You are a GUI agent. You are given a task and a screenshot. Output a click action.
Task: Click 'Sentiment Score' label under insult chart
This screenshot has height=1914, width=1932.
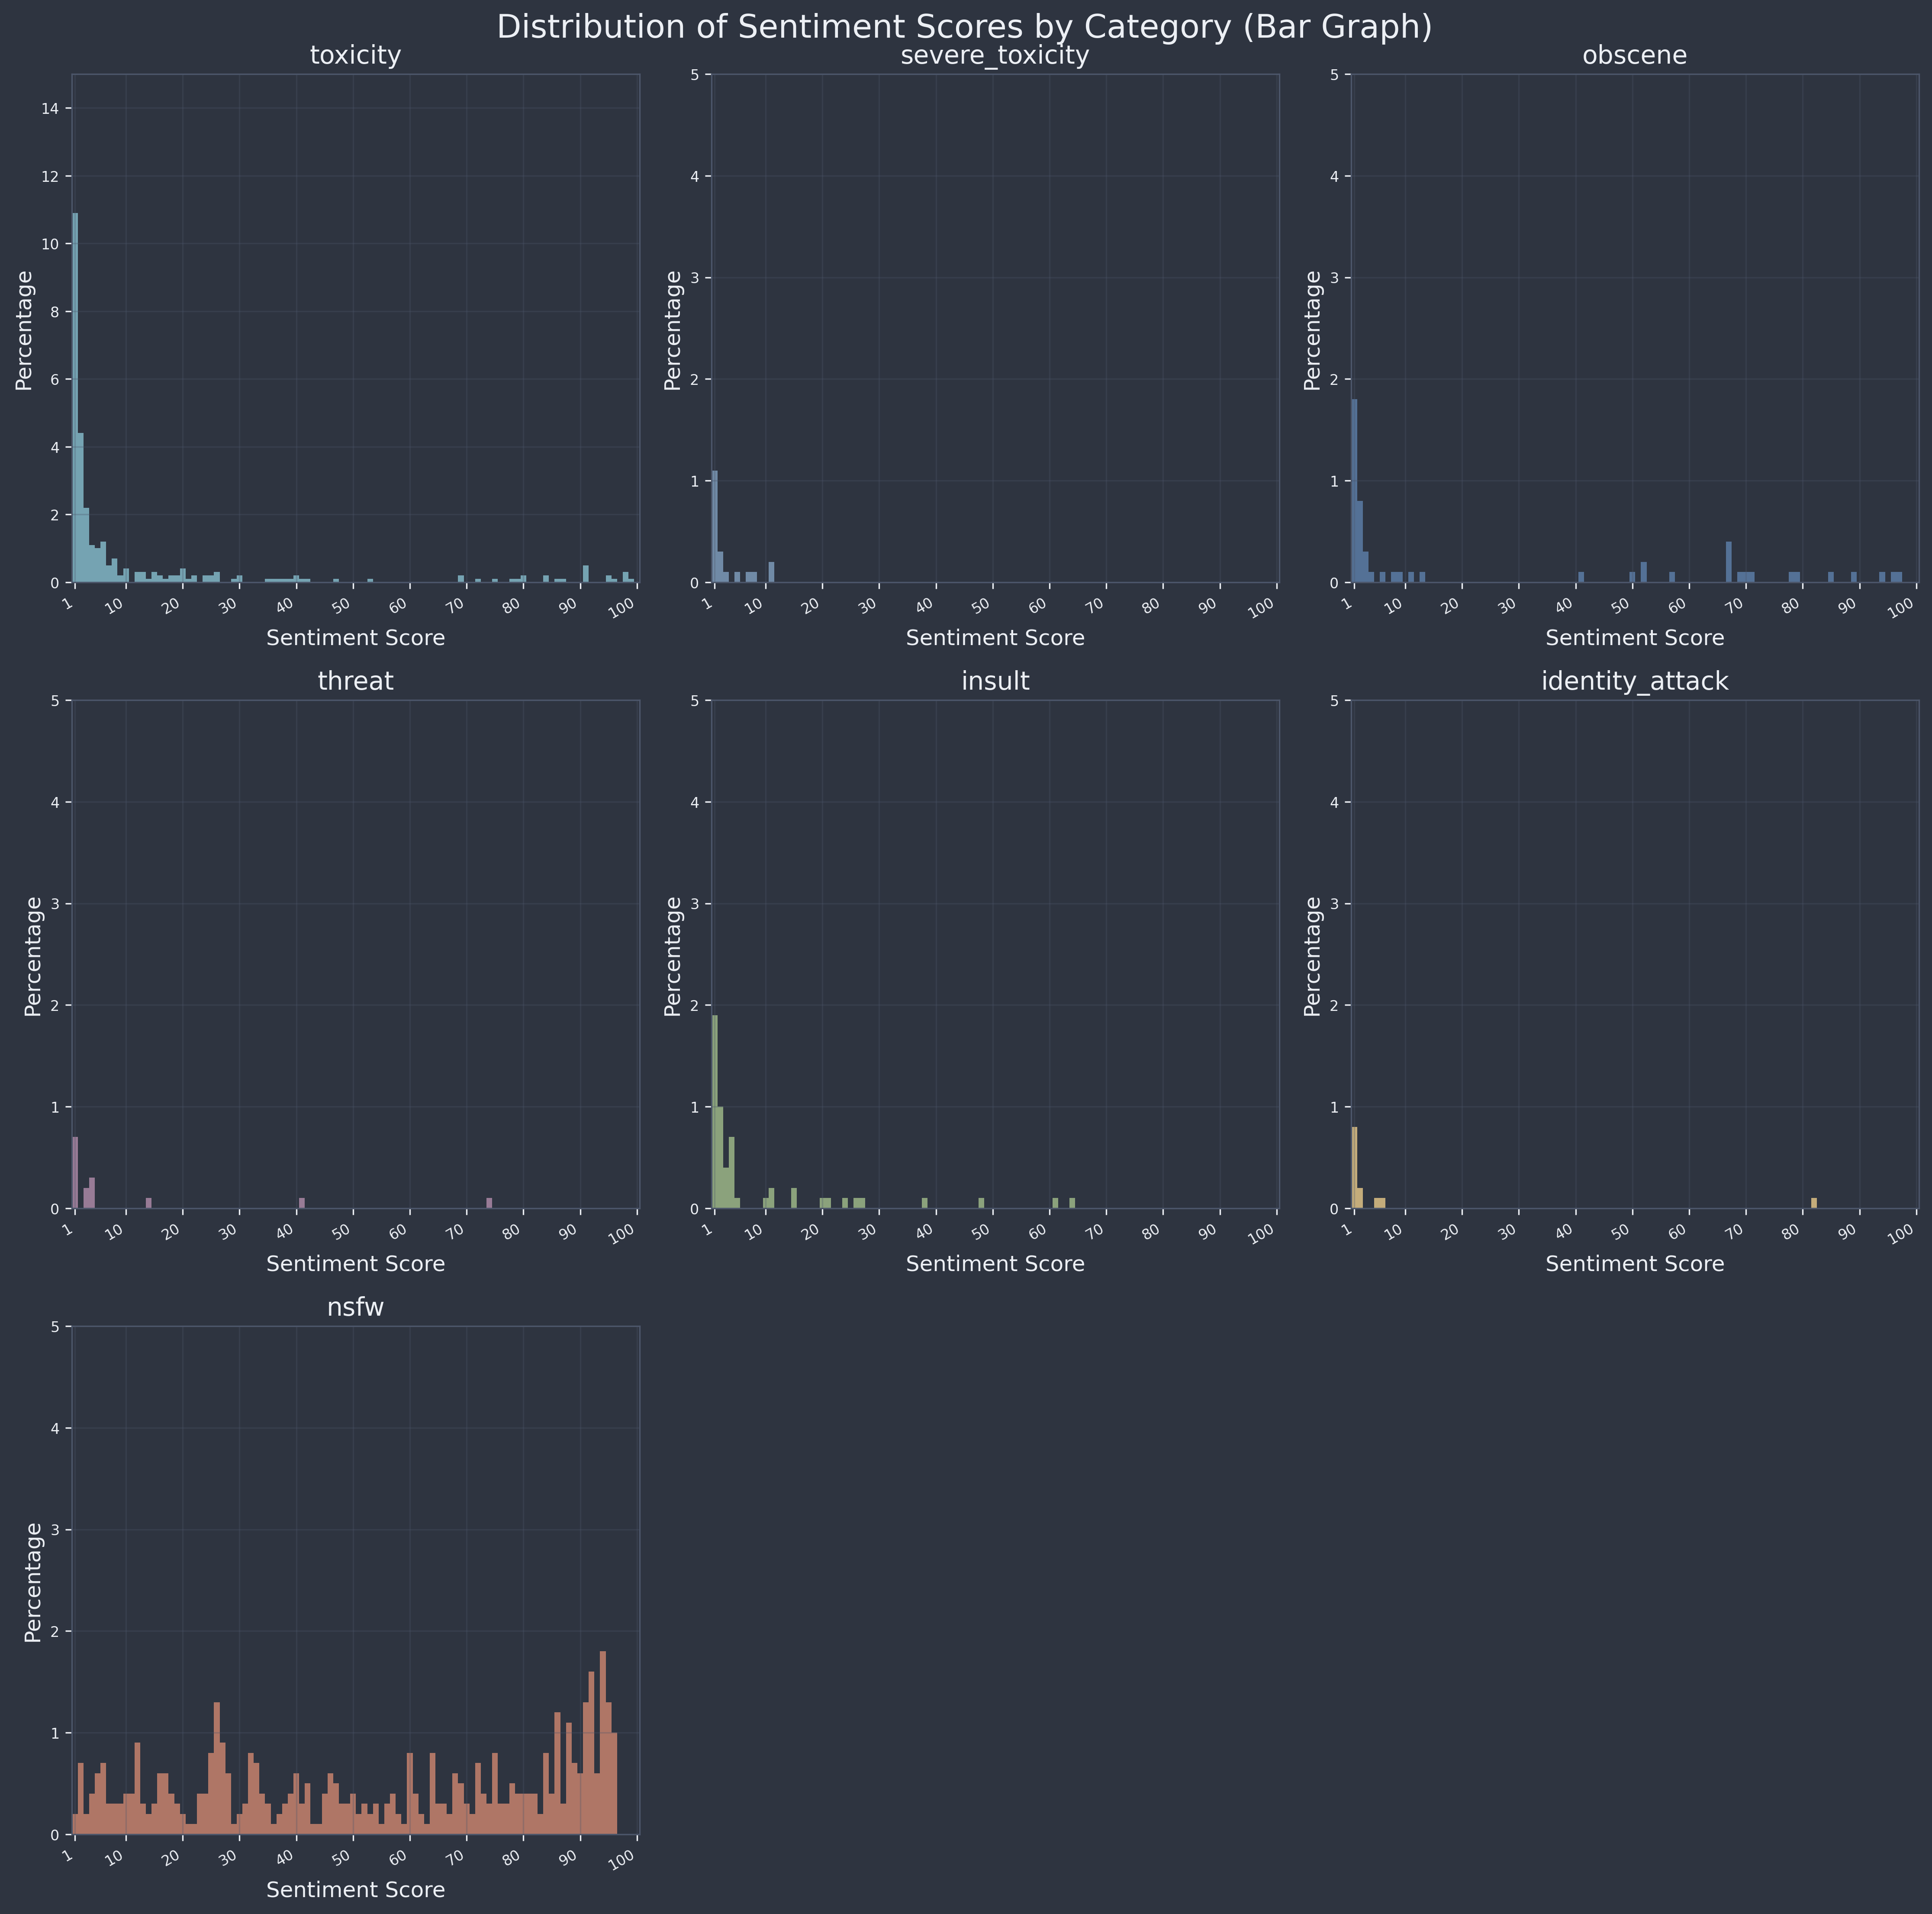tap(995, 1264)
